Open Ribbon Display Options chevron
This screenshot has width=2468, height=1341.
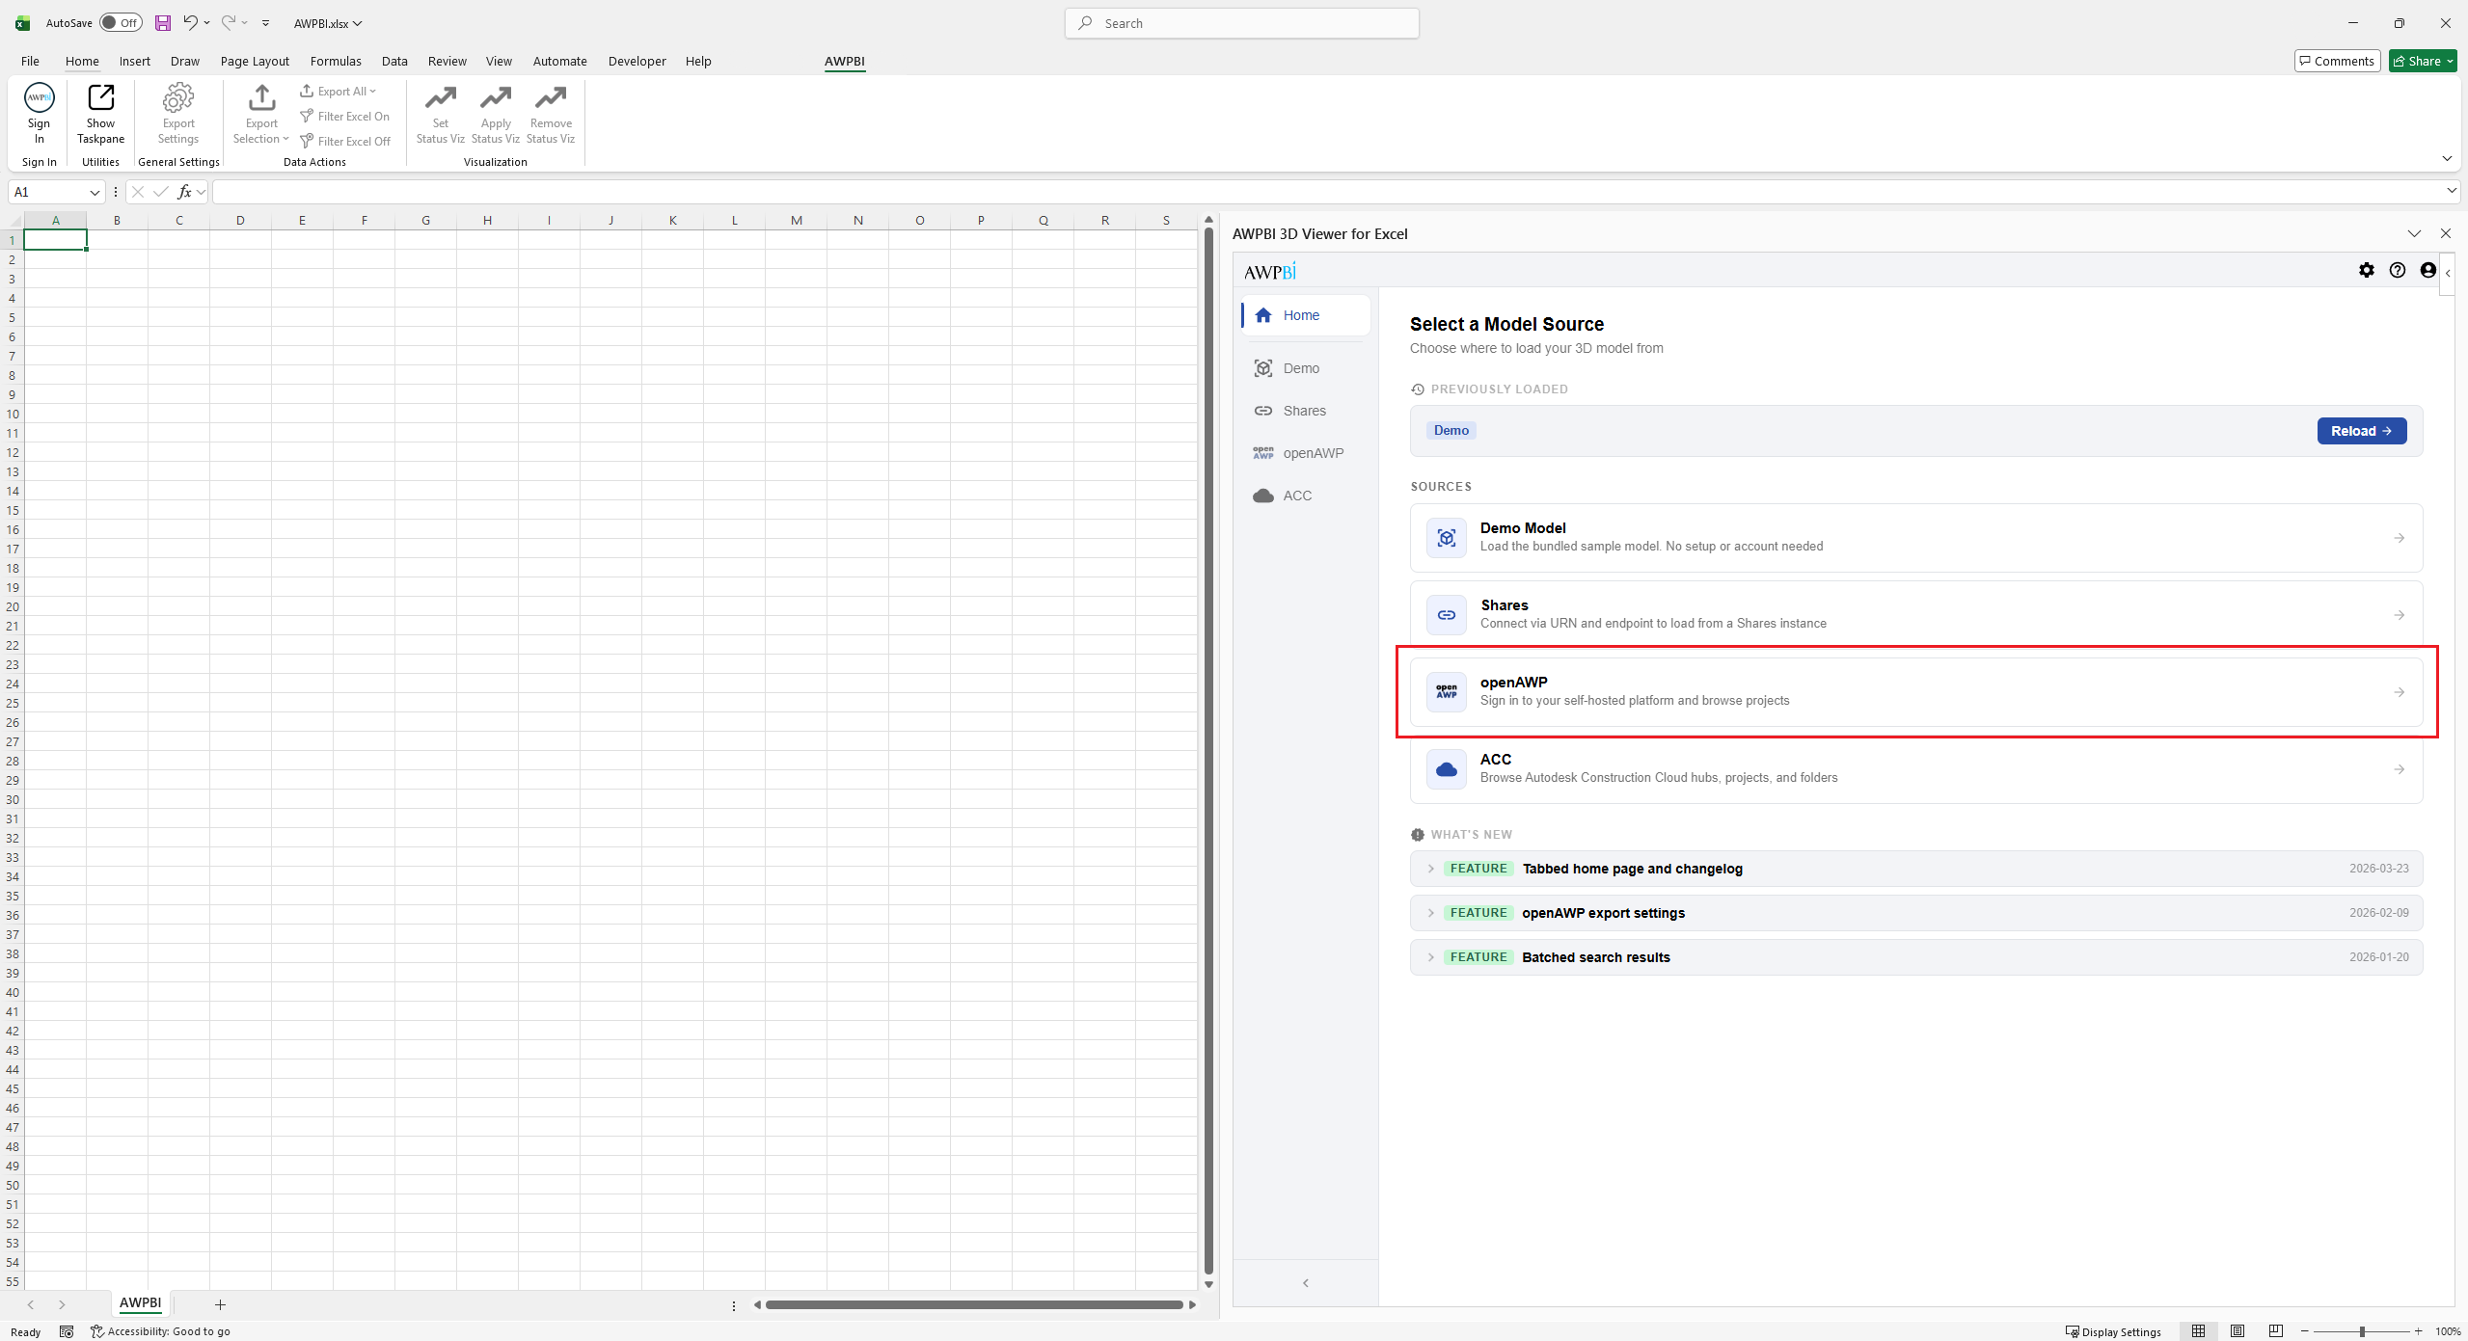pyautogui.click(x=2447, y=158)
